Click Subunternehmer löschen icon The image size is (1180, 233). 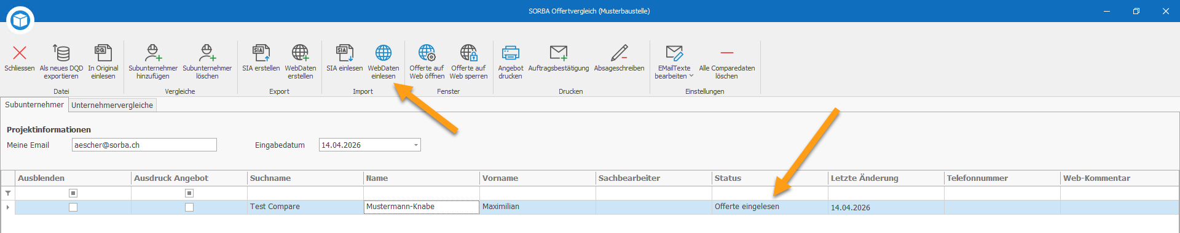(207, 53)
